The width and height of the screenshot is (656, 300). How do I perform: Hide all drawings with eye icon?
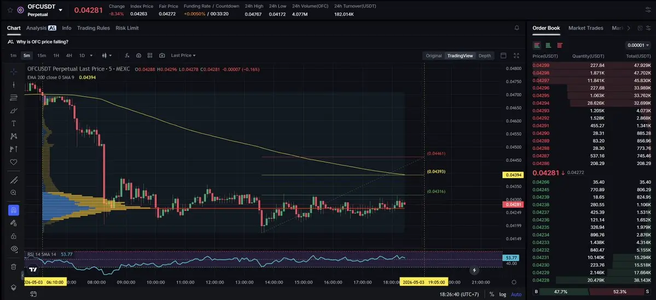(x=13, y=249)
